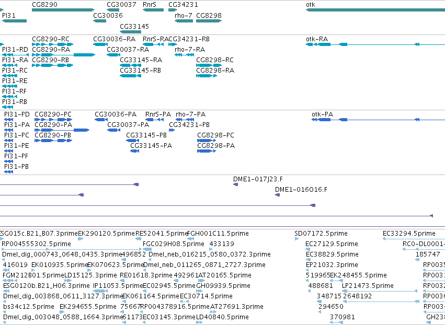This screenshot has width=445, height=325.
Task: Open protein CG33145-PA
Action: pyautogui.click(x=151, y=146)
